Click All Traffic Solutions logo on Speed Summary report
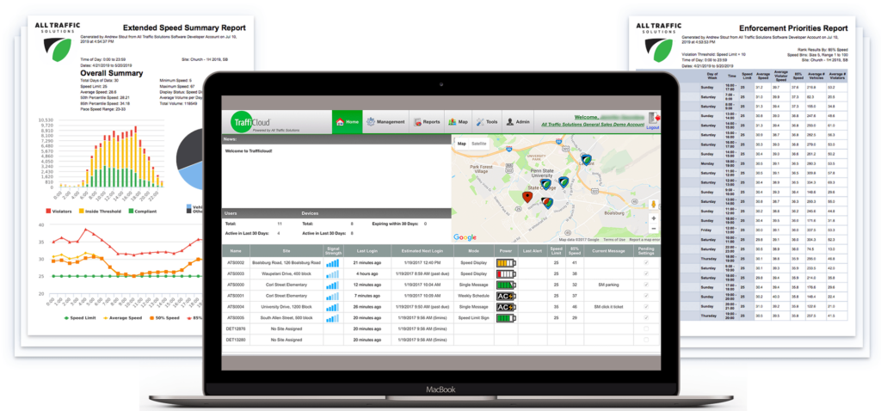The image size is (881, 411). [x=58, y=41]
